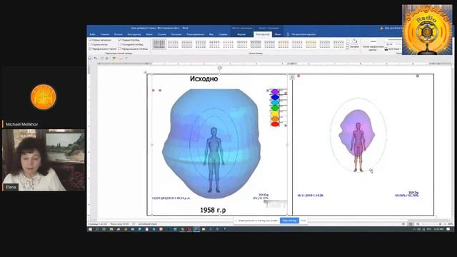Open the File (Файл) tab
Screen dimensions: 457x257
(x=92, y=34)
